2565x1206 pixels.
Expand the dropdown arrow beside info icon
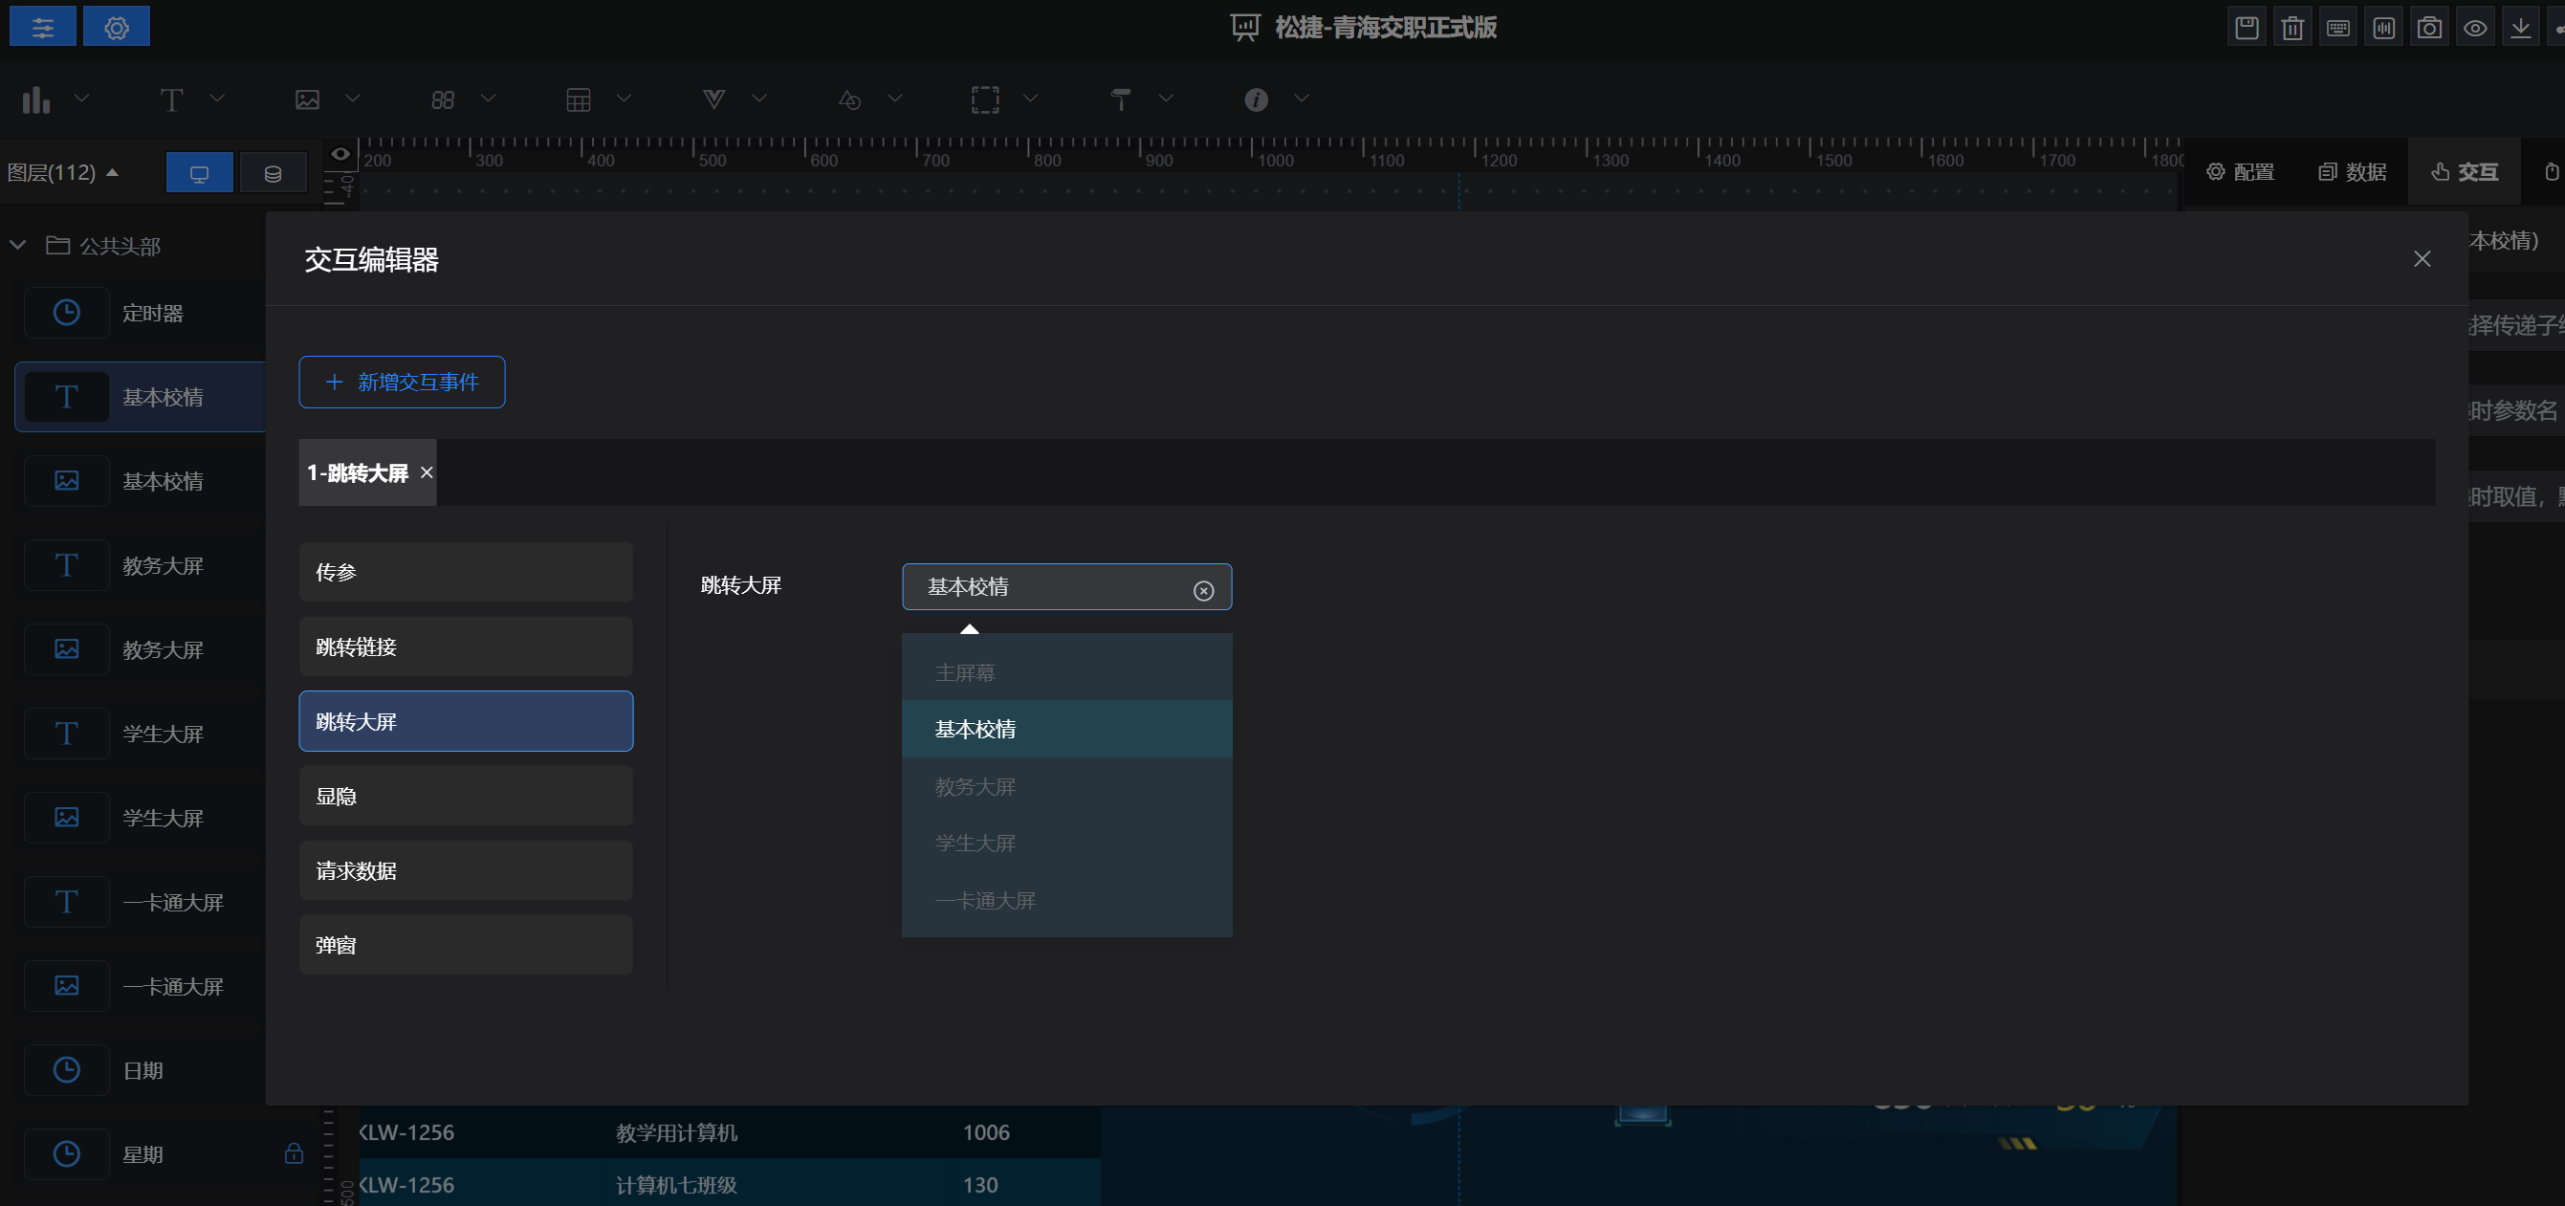(1302, 98)
